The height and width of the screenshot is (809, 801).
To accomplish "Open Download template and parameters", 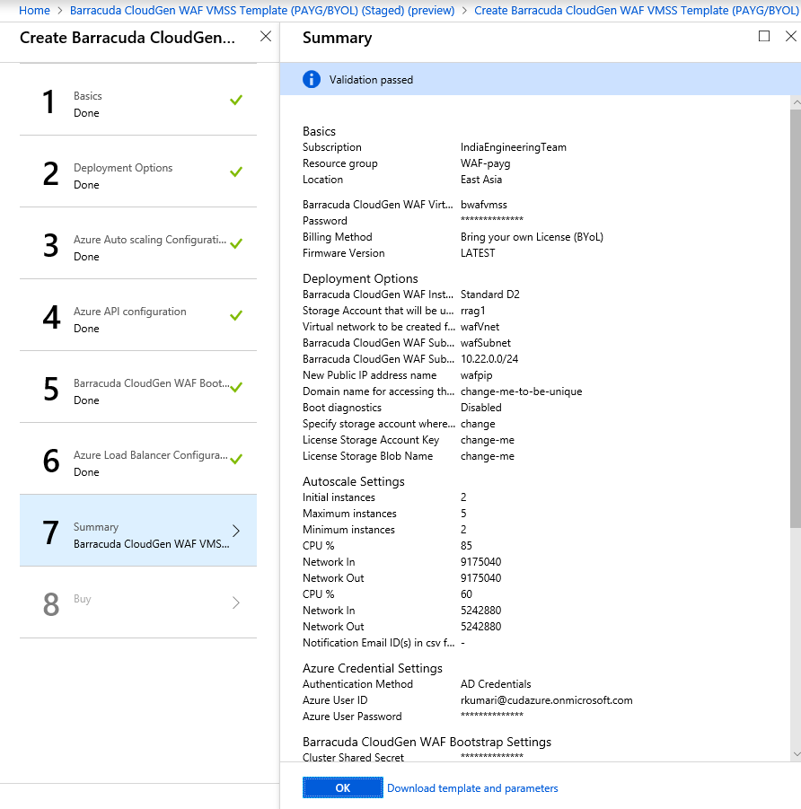I will point(472,787).
